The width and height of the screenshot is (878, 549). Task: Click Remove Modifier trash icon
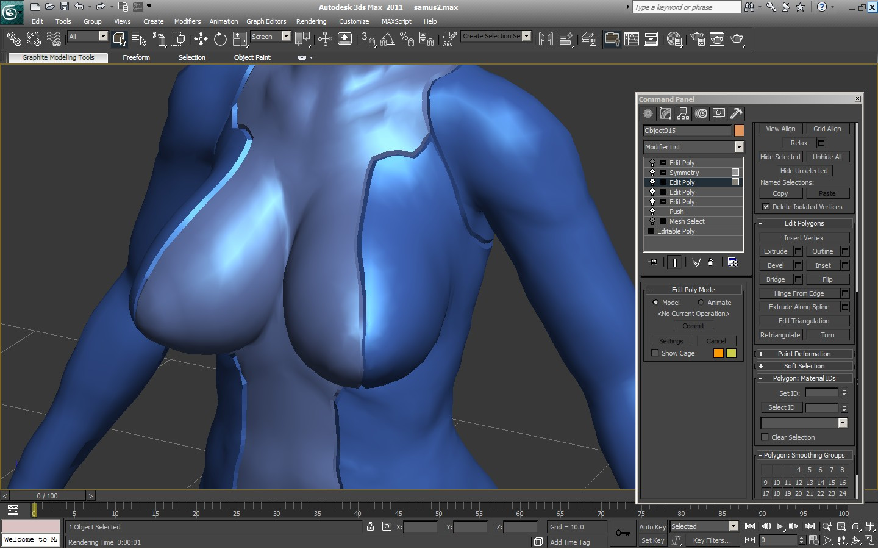point(711,262)
